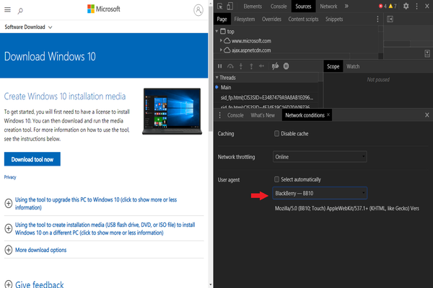Expand More download options
Image resolution: width=433 pixels, height=288 pixels.
[9, 250]
